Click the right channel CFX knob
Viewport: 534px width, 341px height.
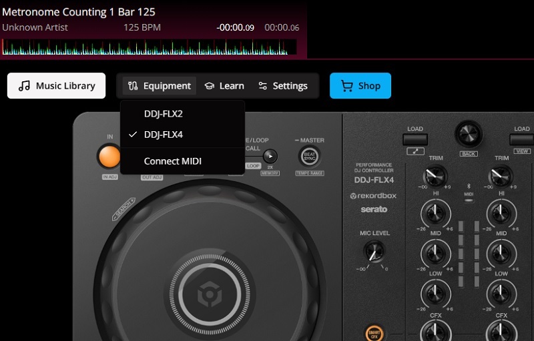pos(501,331)
